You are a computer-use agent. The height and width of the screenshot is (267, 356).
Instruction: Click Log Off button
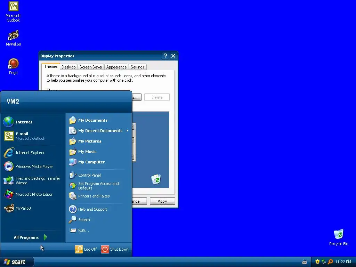pos(86,249)
